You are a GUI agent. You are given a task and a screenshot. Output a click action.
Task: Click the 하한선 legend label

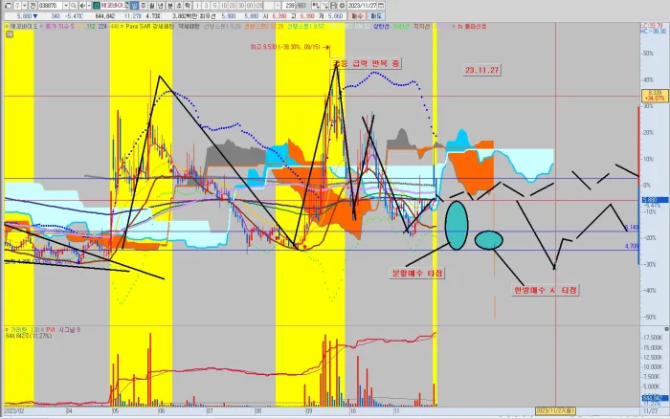(401, 26)
